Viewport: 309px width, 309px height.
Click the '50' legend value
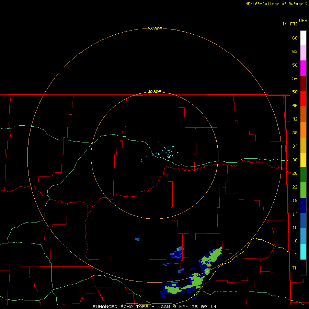295,92
